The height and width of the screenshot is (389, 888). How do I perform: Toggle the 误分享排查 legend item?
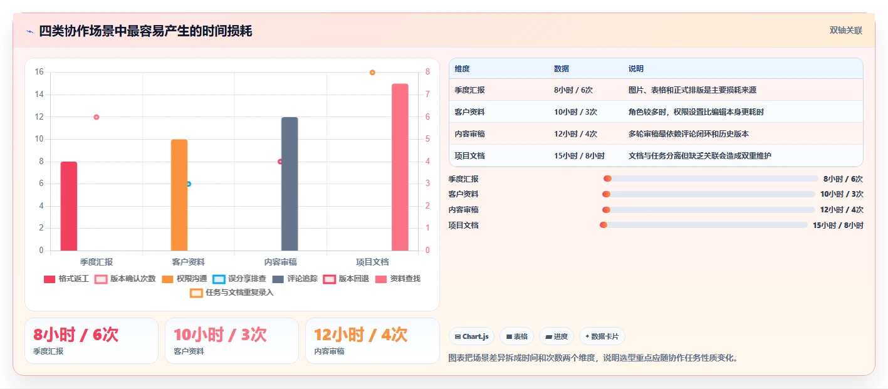point(239,279)
